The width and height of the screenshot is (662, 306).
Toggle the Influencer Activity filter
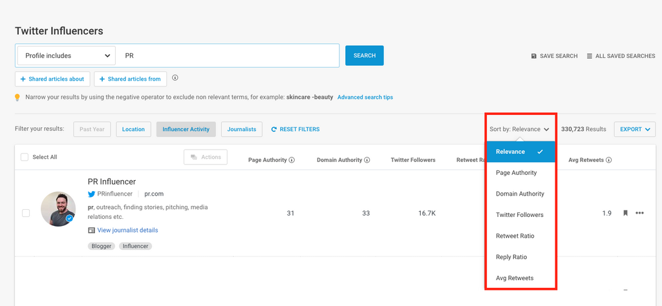186,129
